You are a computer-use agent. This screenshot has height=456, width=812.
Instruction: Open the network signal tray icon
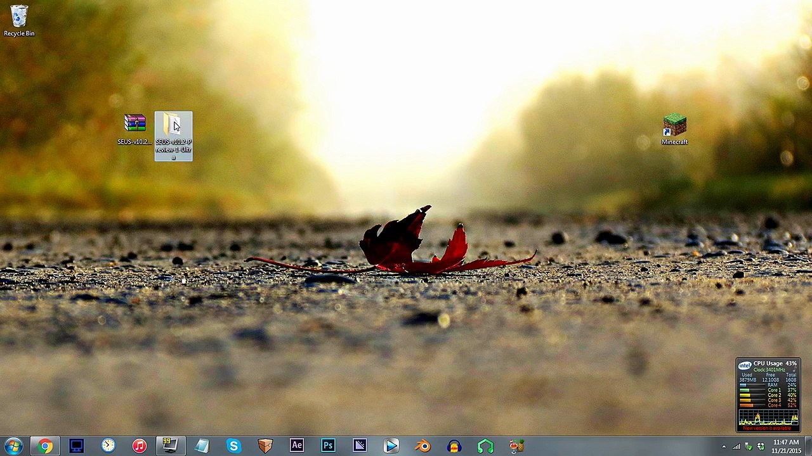736,447
